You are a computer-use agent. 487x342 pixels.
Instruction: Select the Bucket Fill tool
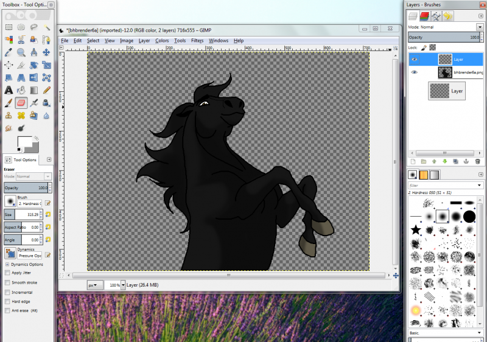pos(21,90)
